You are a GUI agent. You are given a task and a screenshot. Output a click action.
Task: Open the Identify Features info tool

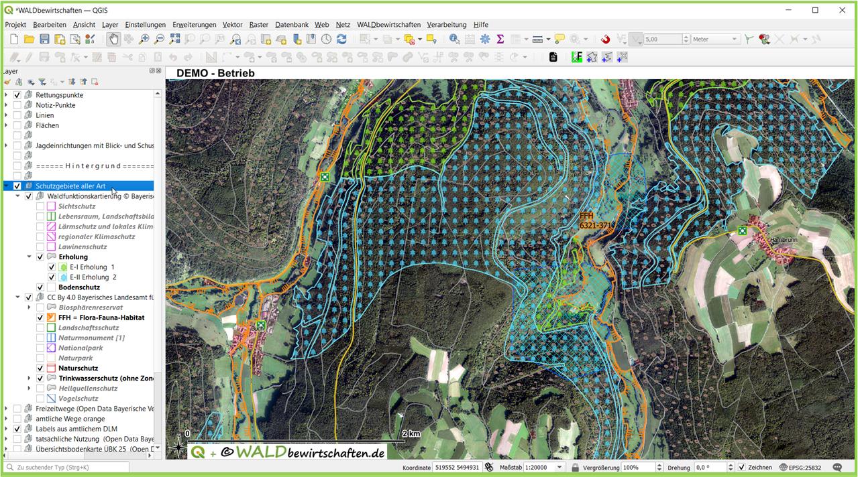pyautogui.click(x=454, y=40)
